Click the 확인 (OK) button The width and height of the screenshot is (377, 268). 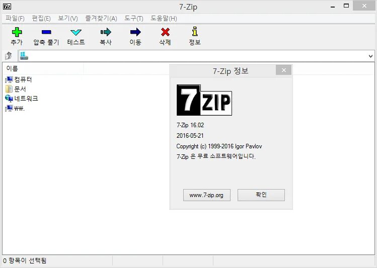261,195
